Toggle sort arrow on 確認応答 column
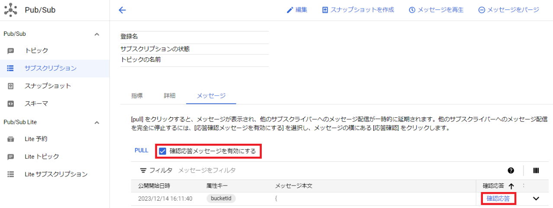This screenshot has width=553, height=208. (x=511, y=186)
